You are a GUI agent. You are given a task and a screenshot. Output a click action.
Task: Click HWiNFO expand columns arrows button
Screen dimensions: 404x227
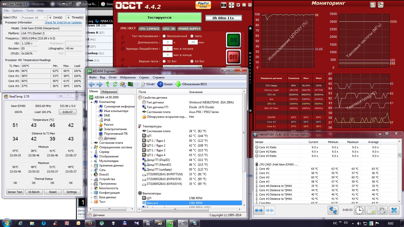(259, 210)
